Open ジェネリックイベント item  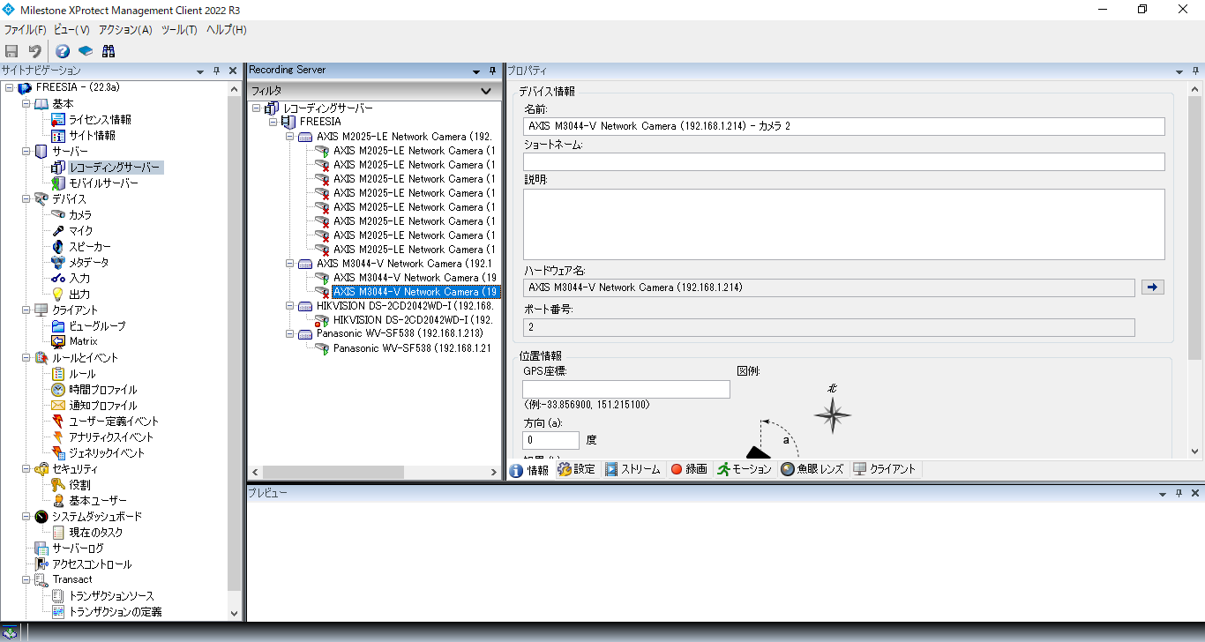107,453
